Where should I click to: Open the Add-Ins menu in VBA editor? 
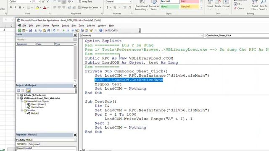click(x=91, y=26)
